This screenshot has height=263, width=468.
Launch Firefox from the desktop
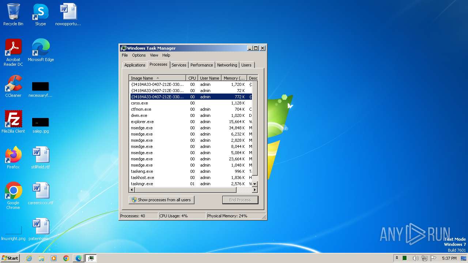pyautogui.click(x=13, y=158)
